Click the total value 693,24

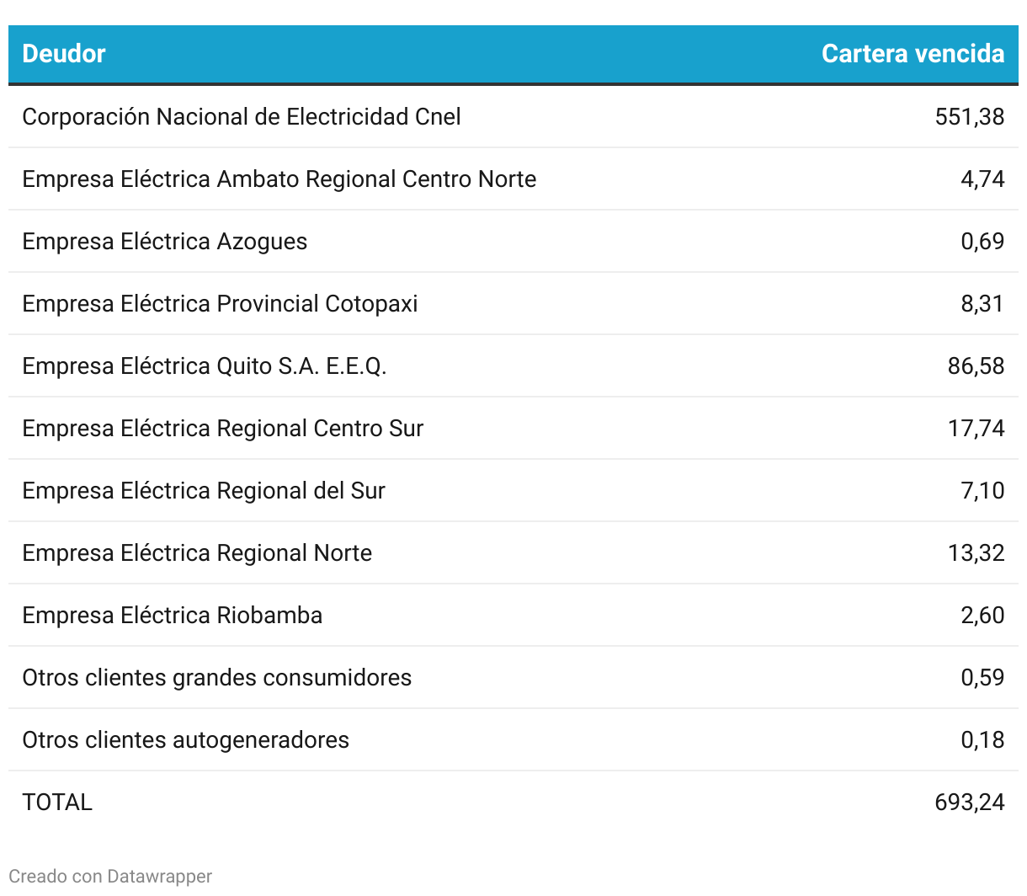[969, 803]
